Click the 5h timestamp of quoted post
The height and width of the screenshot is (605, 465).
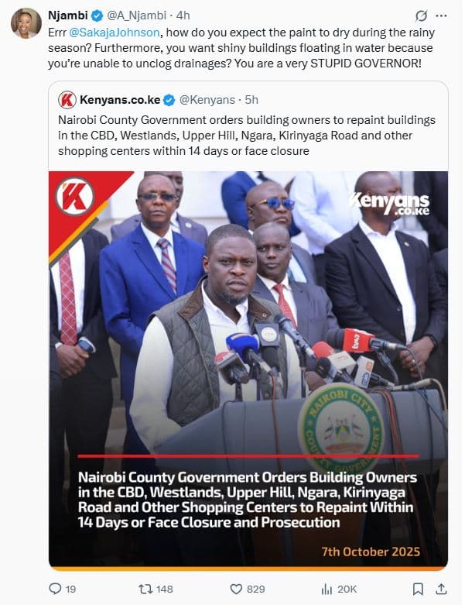coord(251,100)
